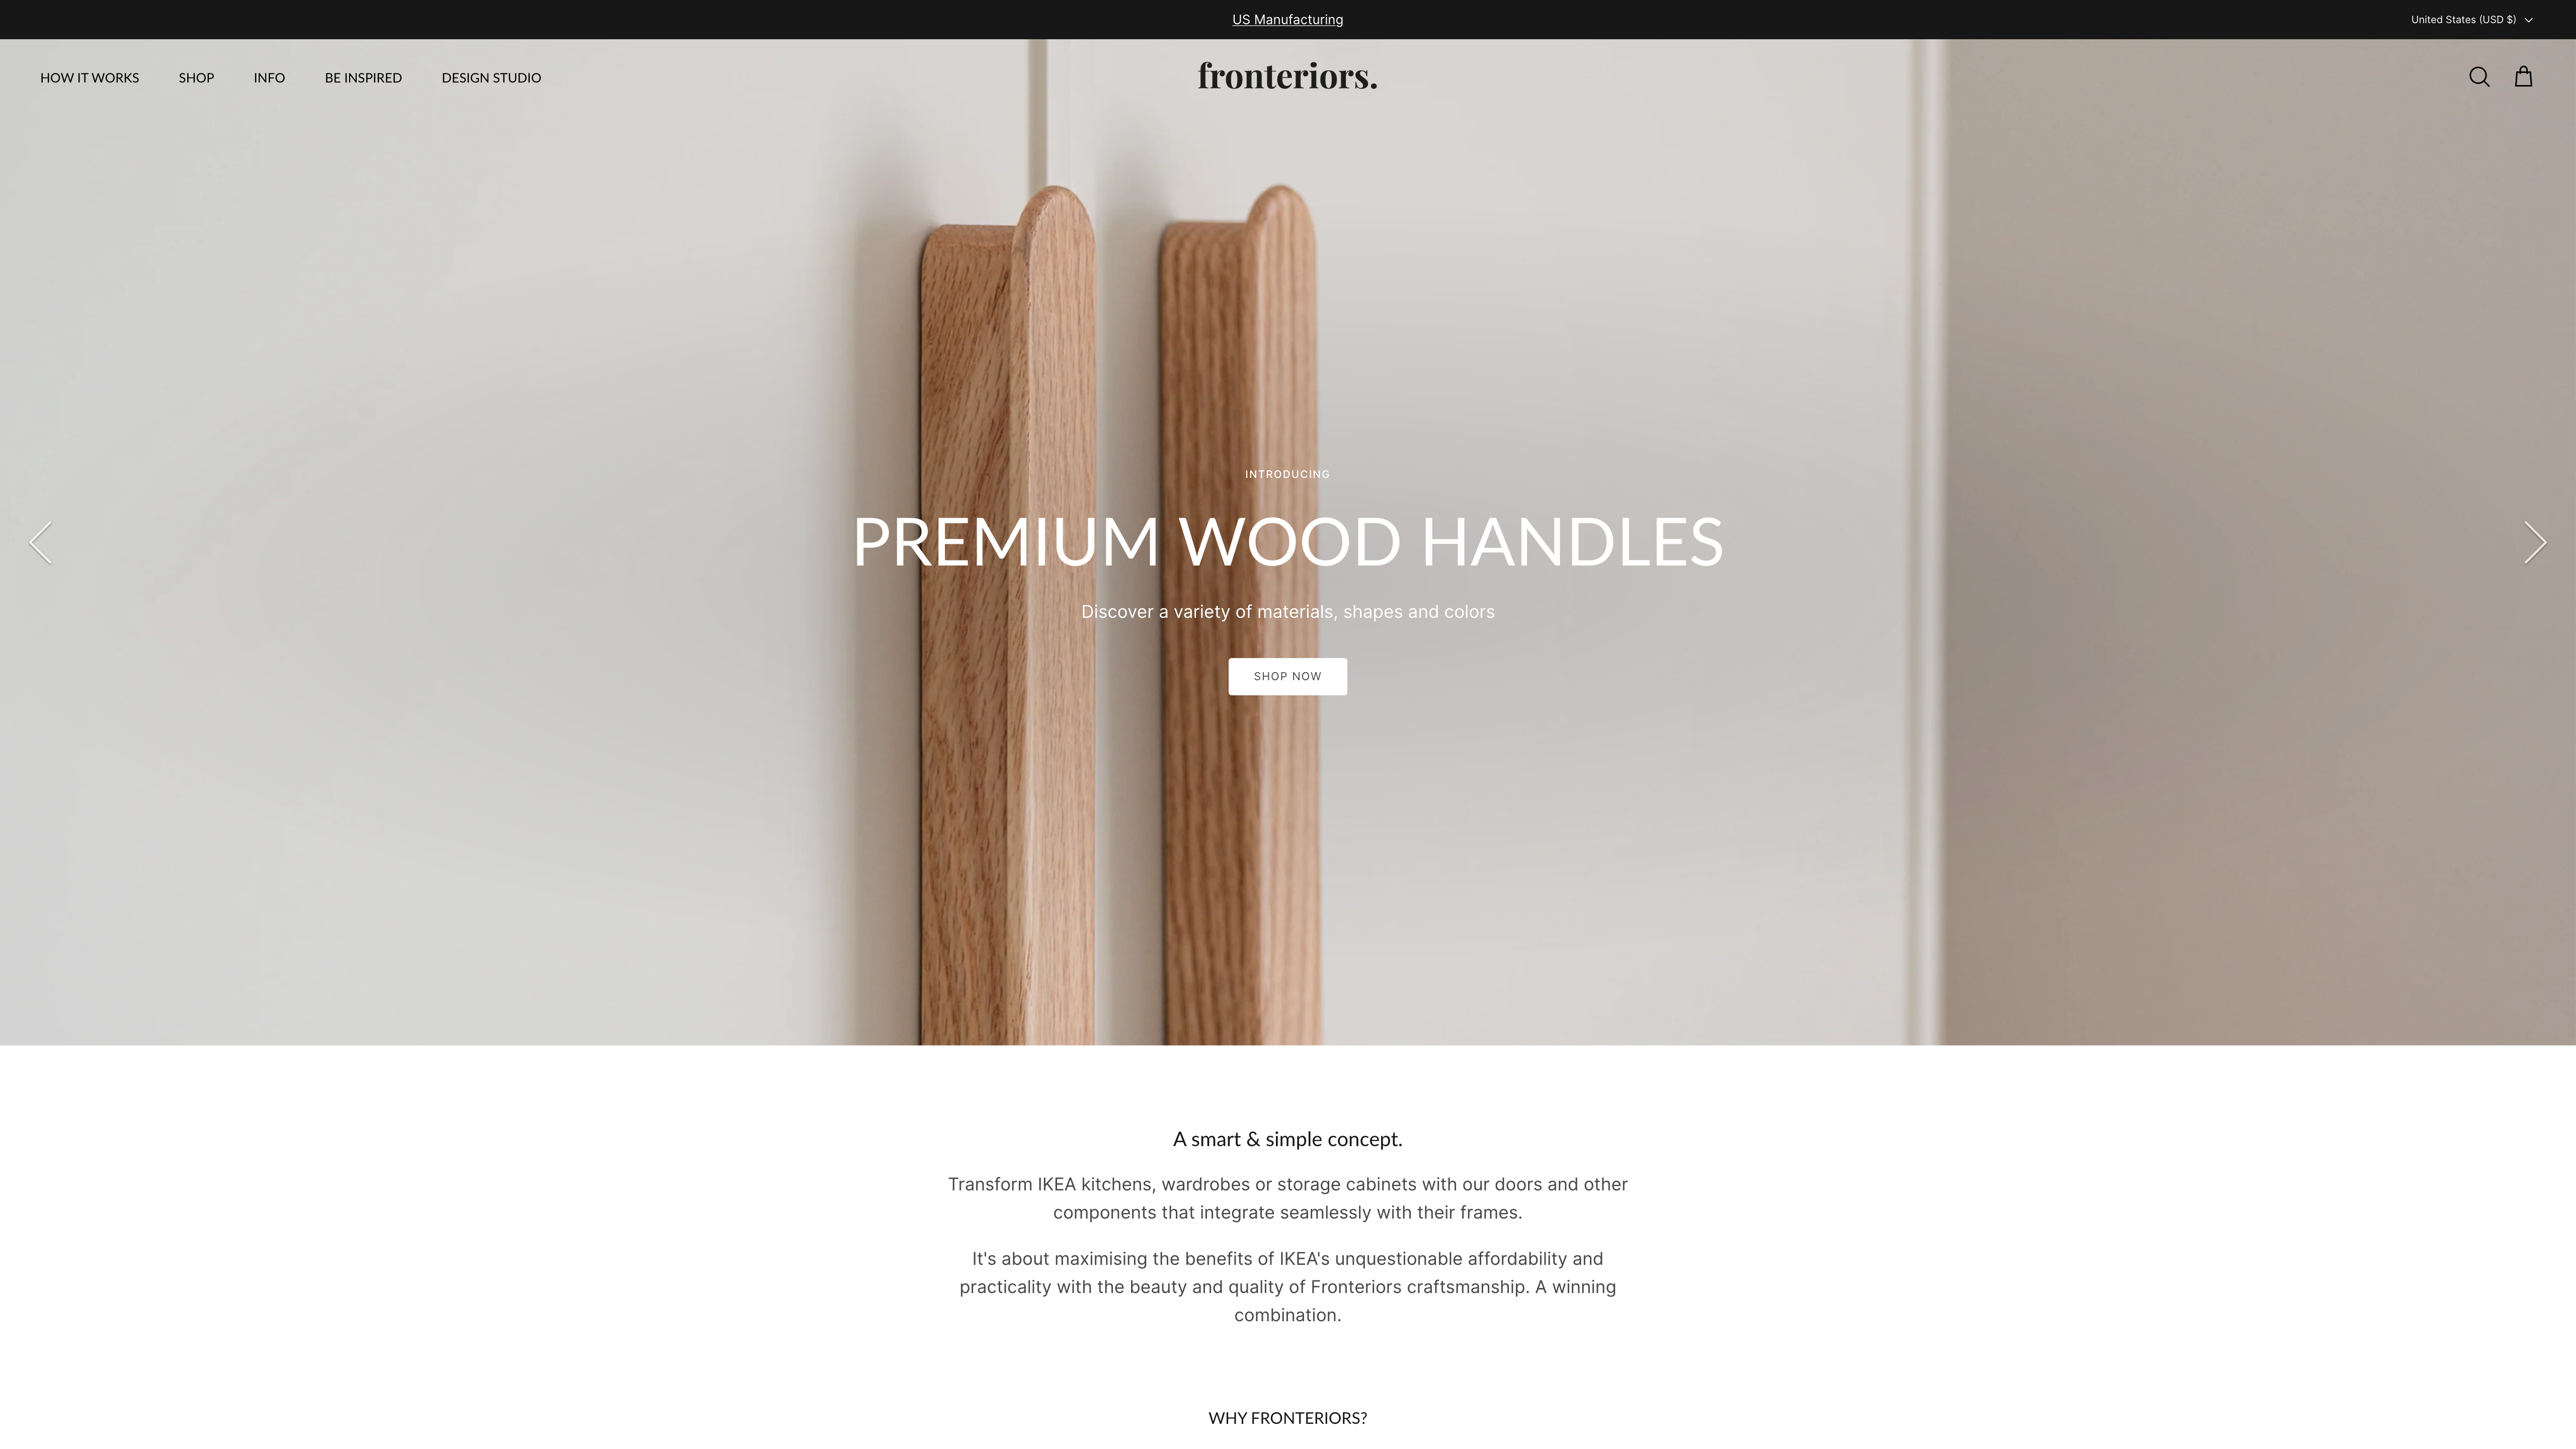Click the currency dropdown chevron icon
This screenshot has width=2576, height=1449.
(x=2530, y=20)
